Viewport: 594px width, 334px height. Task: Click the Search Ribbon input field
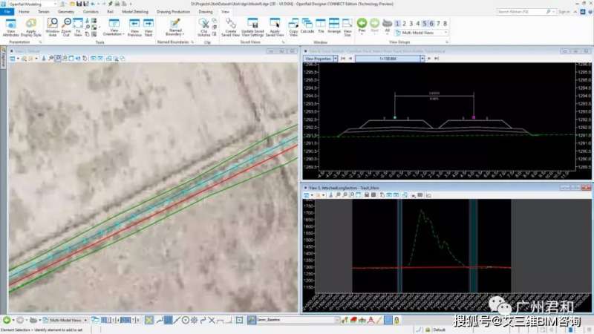(520, 13)
